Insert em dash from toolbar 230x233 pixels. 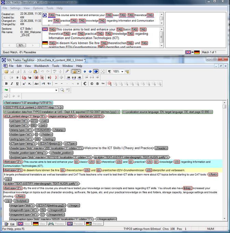coord(56,84)
